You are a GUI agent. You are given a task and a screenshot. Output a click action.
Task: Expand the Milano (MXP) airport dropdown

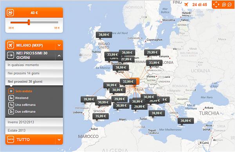coord(59,45)
